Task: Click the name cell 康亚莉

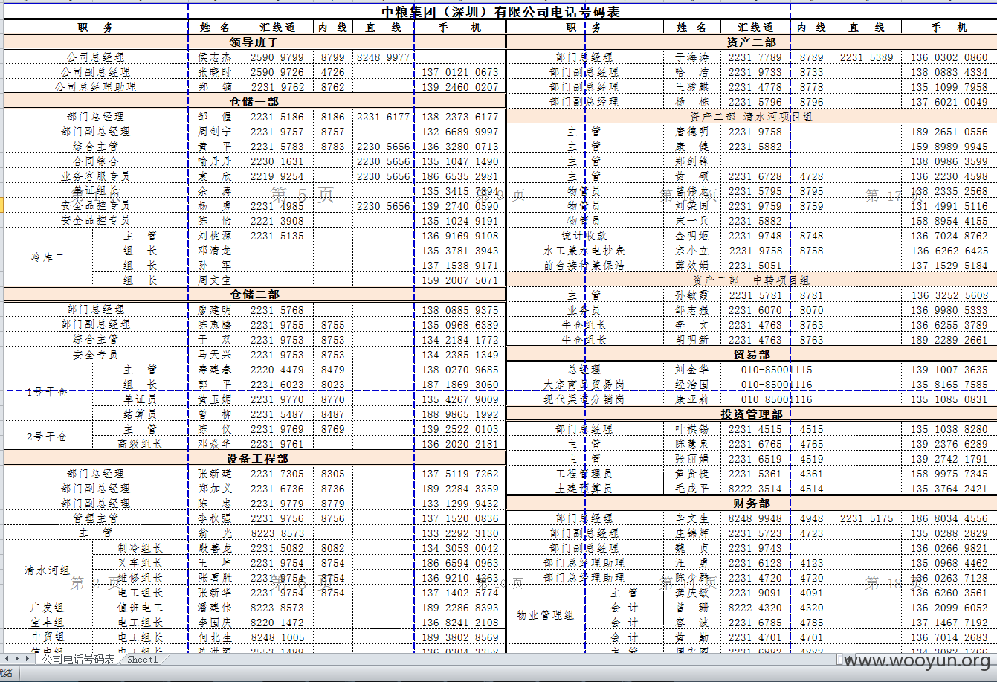Action: [x=692, y=399]
